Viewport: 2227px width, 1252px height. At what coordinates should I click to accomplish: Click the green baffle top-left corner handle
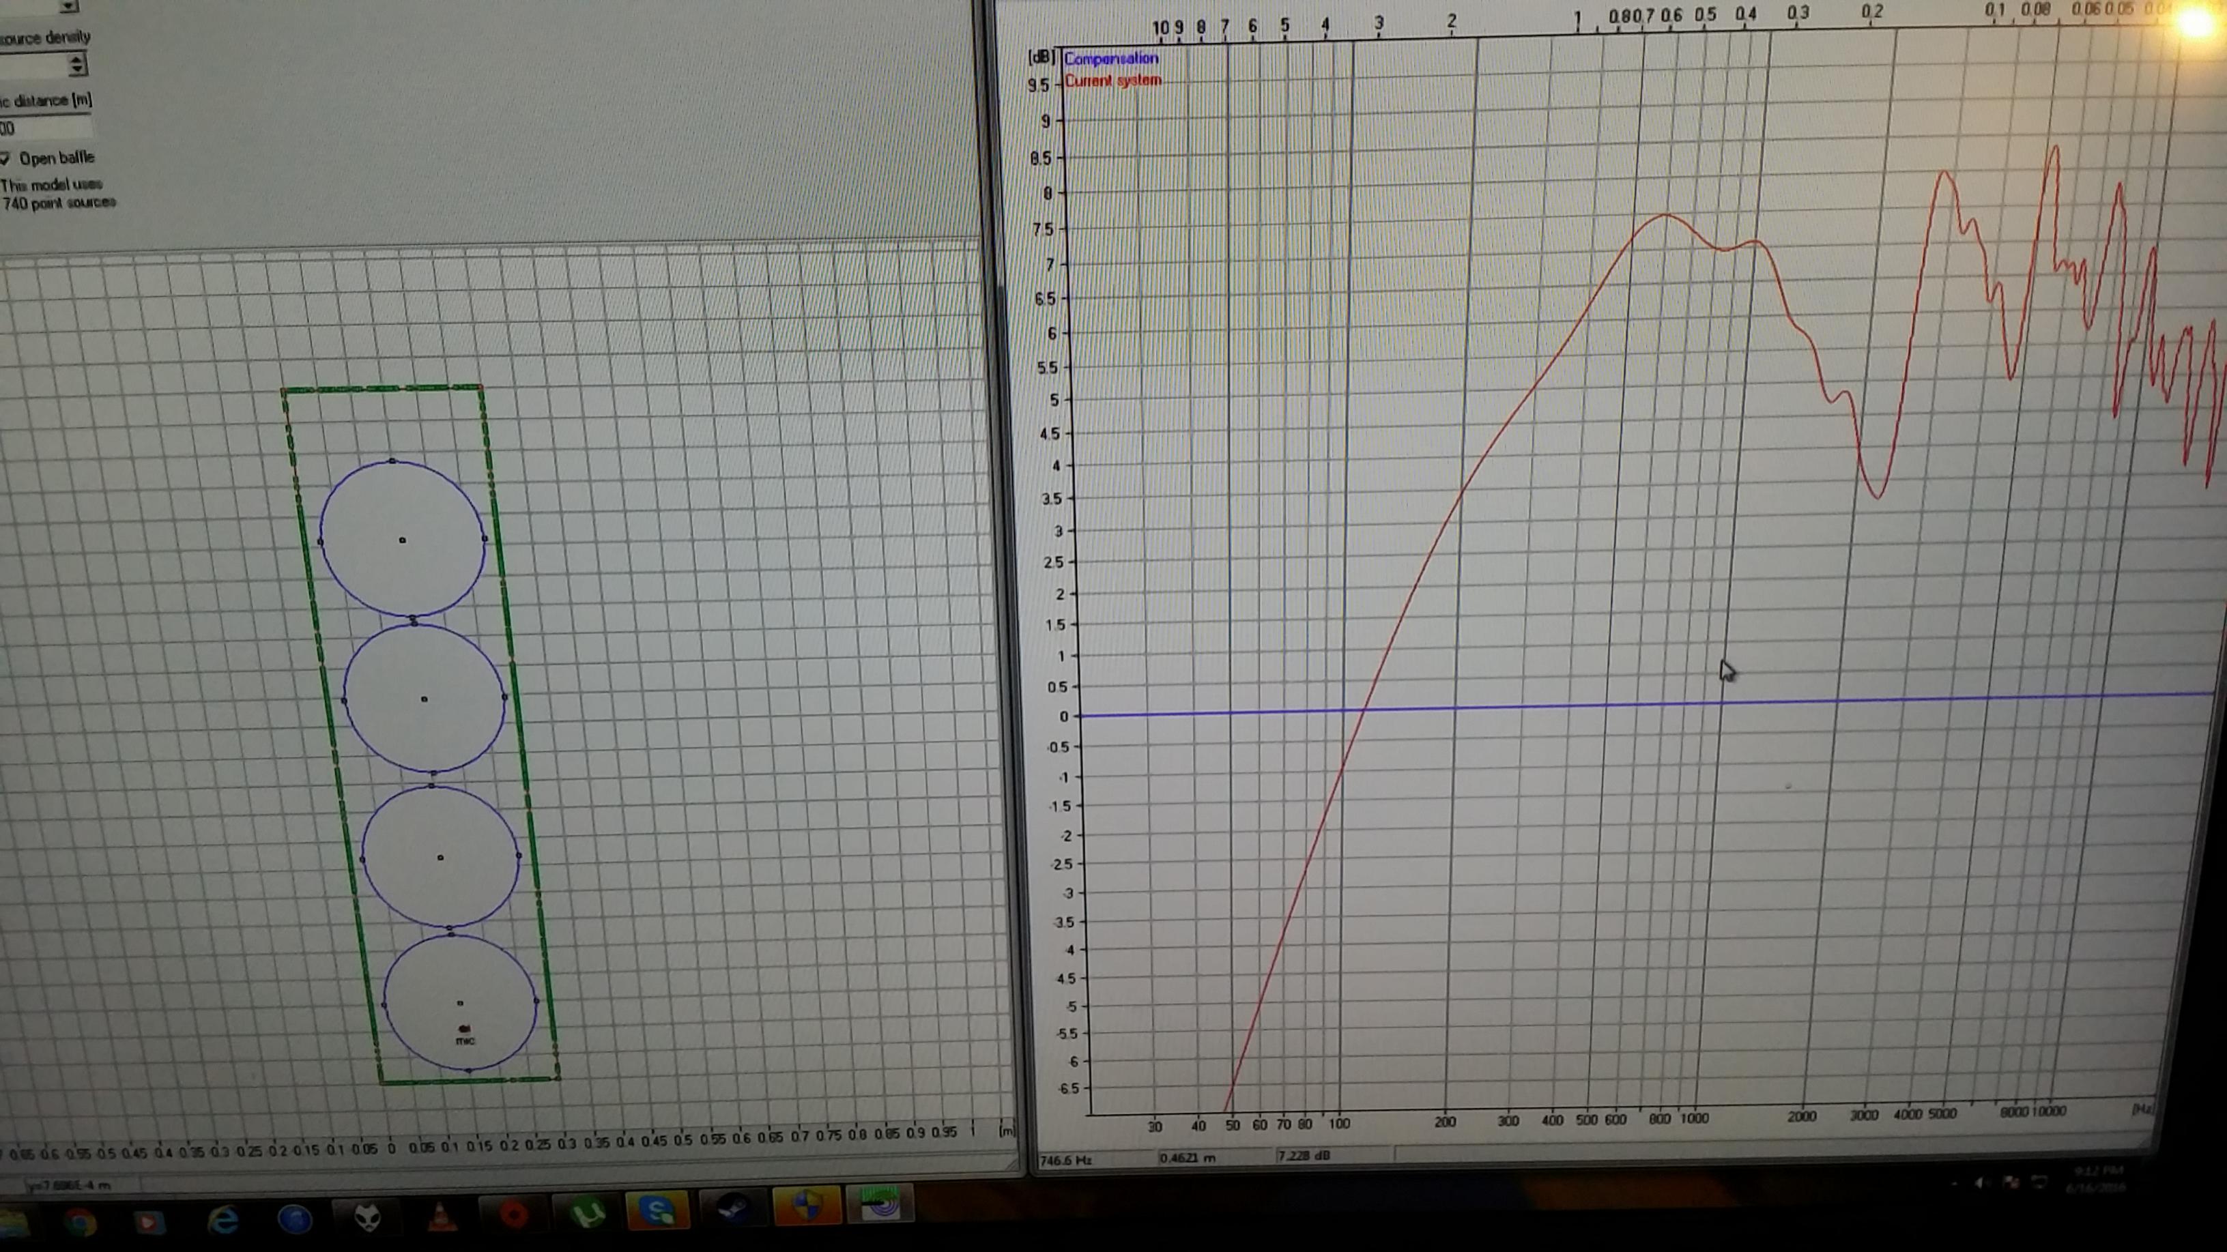[285, 392]
